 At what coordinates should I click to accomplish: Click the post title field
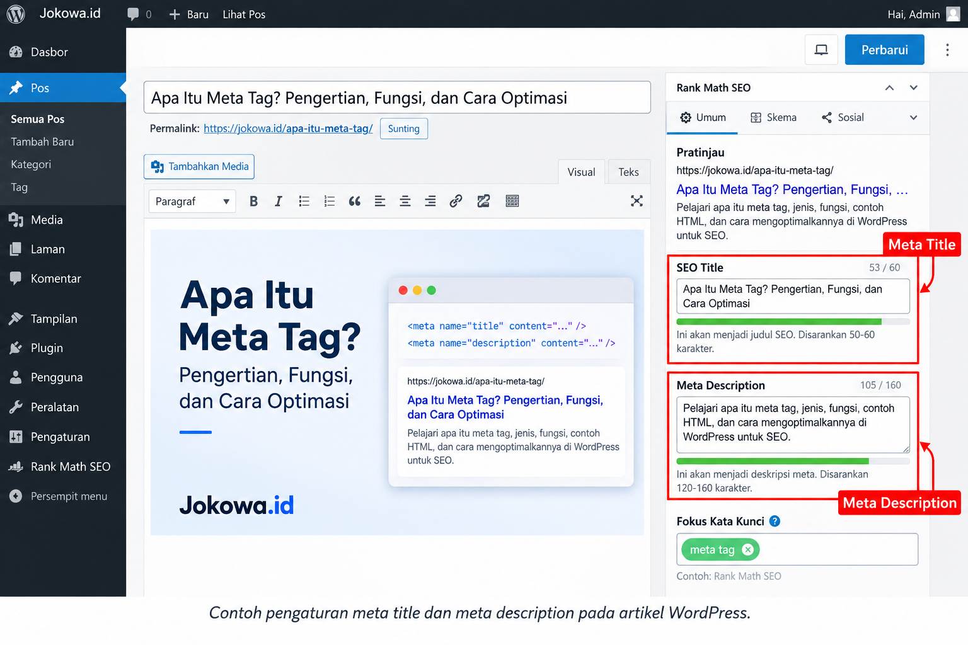[x=397, y=98]
